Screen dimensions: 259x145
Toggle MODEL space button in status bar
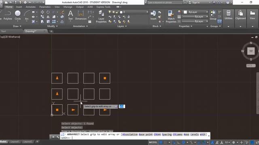[153, 142]
